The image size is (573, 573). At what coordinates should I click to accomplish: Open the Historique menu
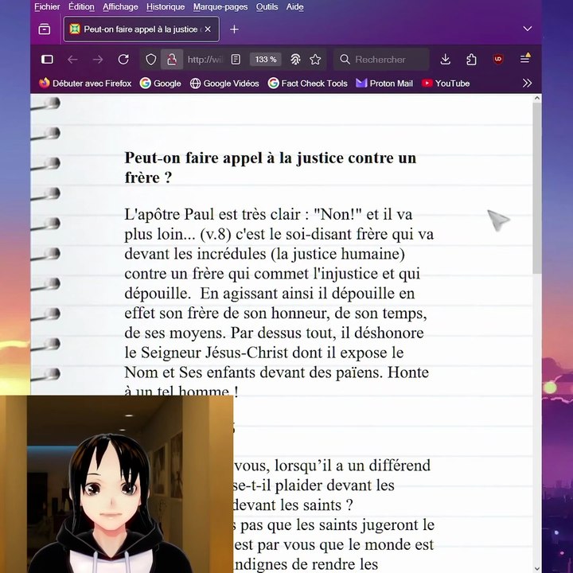(x=166, y=6)
